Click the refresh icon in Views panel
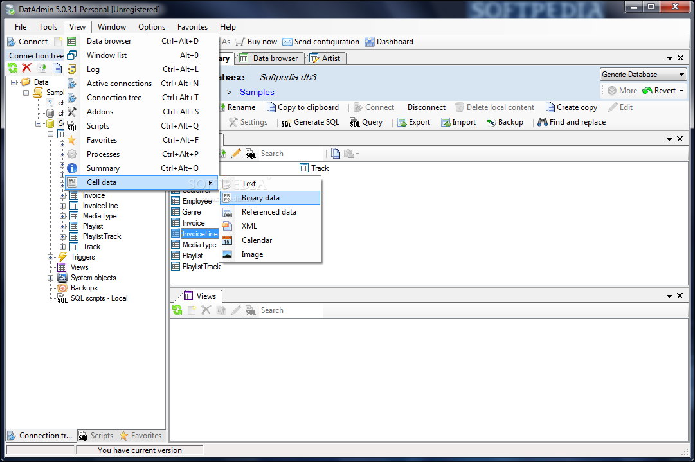The height and width of the screenshot is (462, 695). pos(177,310)
